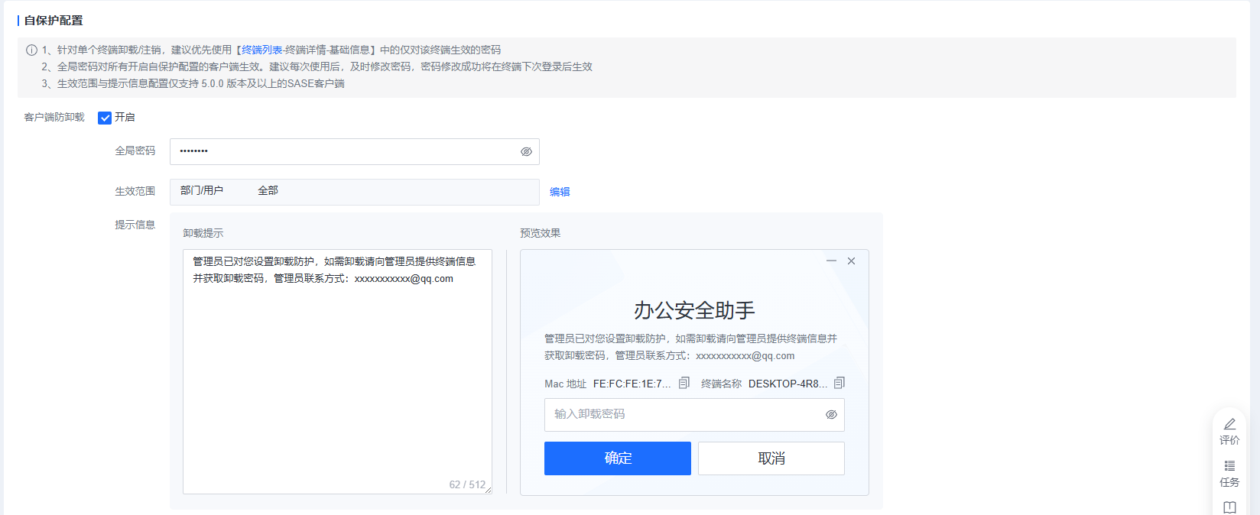Minimize the 办公安全助手 preview dialog

tap(831, 261)
